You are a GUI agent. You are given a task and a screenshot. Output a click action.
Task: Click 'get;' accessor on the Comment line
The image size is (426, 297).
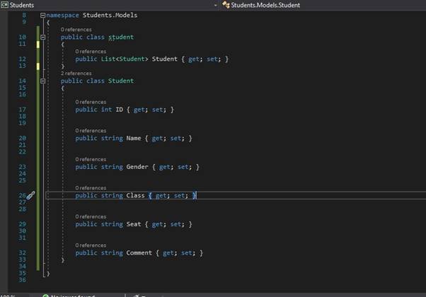tap(170, 252)
